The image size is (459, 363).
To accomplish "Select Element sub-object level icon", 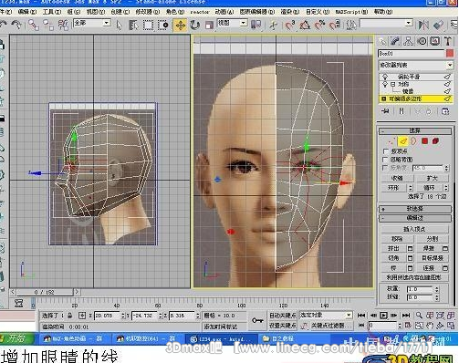I will 435,140.
